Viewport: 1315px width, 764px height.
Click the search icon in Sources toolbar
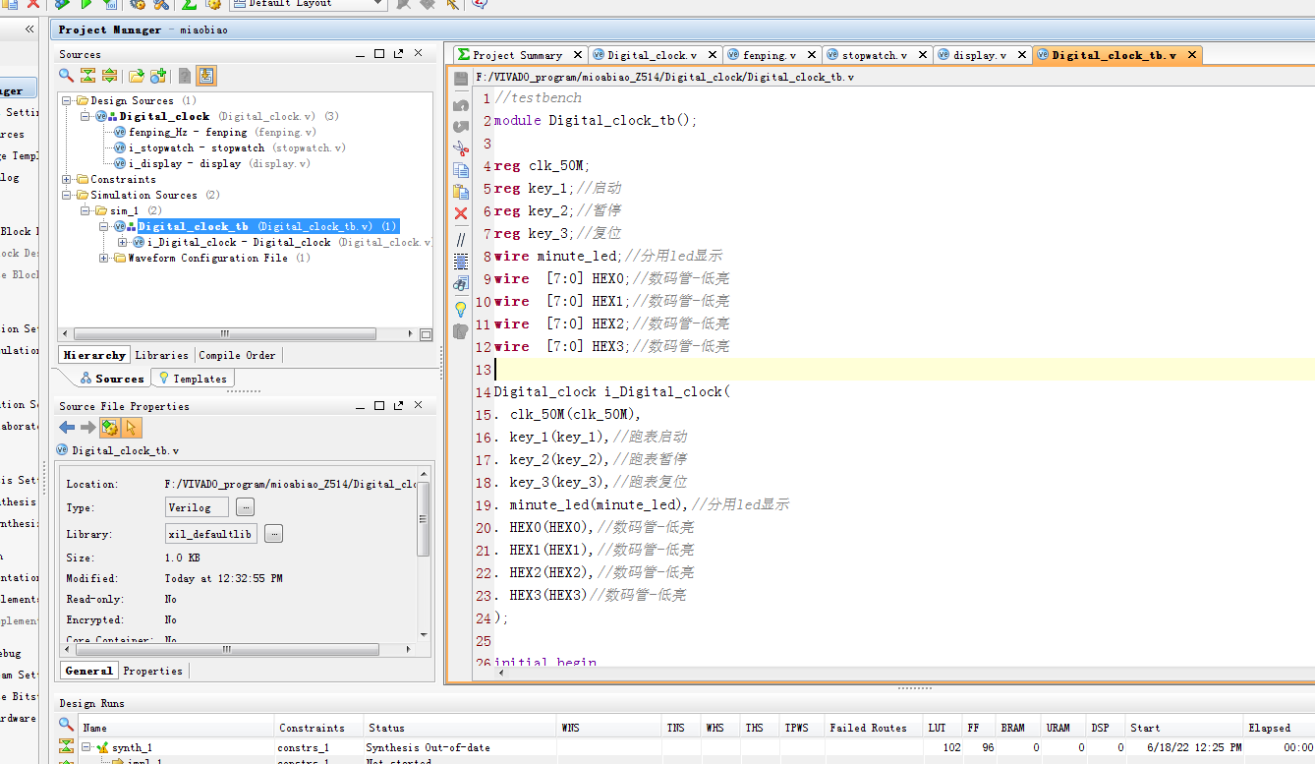pyautogui.click(x=66, y=76)
